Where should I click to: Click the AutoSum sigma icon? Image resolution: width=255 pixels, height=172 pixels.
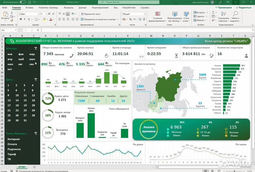[x=213, y=12]
